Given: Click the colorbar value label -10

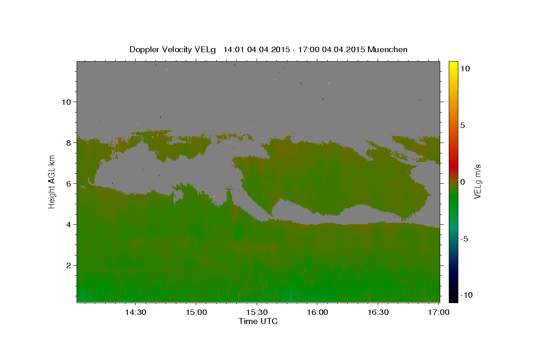Looking at the screenshot, I should pyautogui.click(x=466, y=295).
